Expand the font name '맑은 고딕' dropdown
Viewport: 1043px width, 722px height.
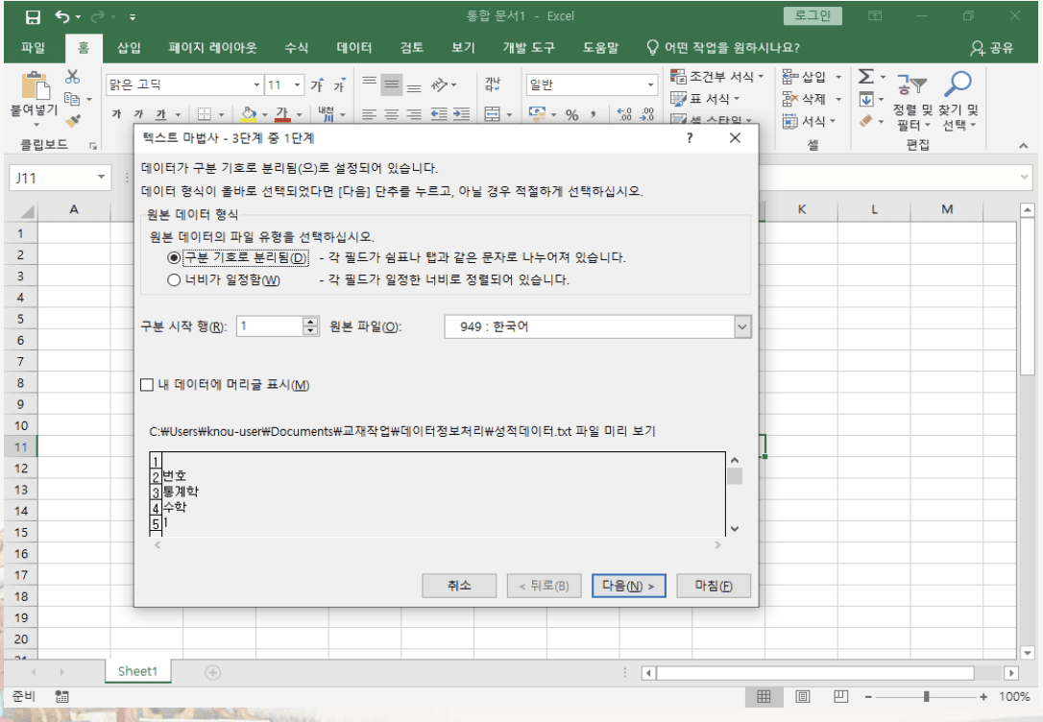pyautogui.click(x=256, y=84)
